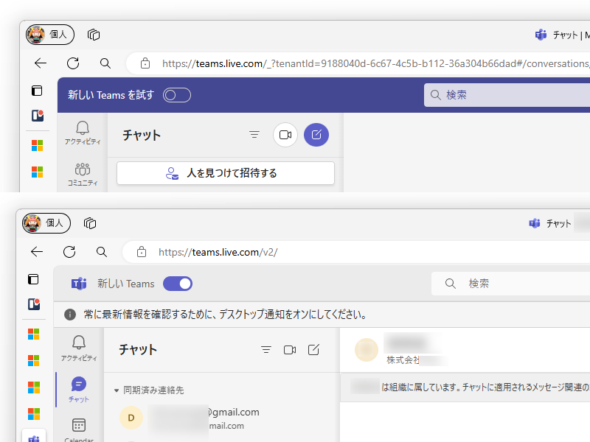This screenshot has width=590, height=442.
Task: Start a video call from the チャット header
Action: (285, 135)
